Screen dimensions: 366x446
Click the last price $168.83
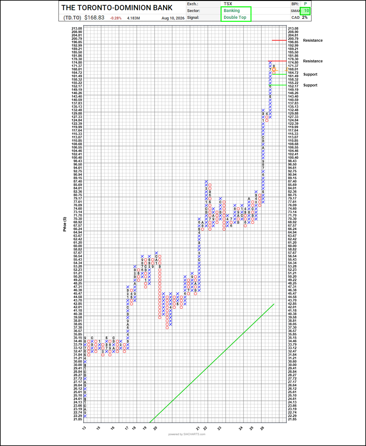(94, 18)
